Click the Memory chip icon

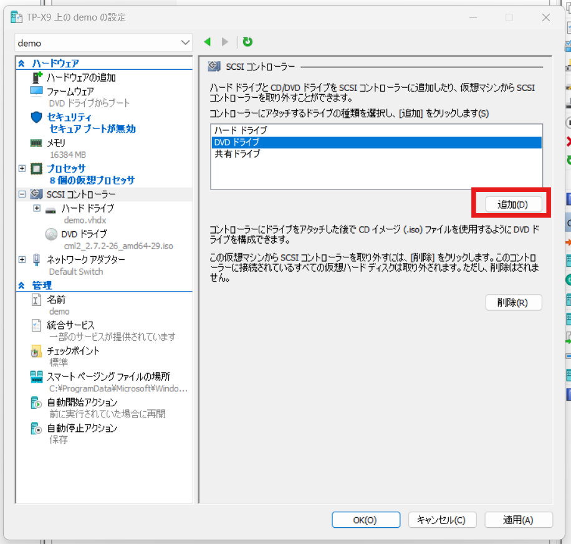36,143
